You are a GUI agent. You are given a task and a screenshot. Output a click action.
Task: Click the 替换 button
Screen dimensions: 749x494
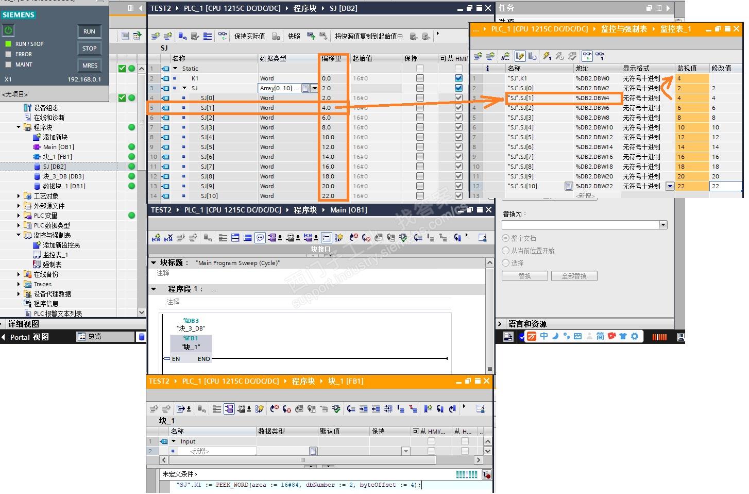524,276
